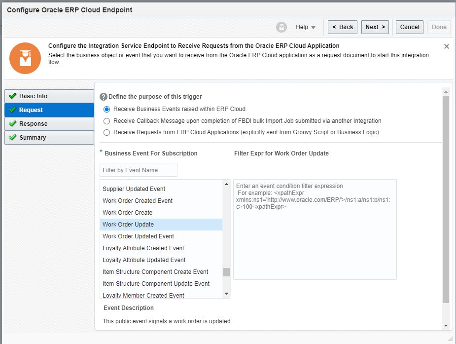Click the main panel scroll-down arrow

pyautogui.click(x=446, y=325)
